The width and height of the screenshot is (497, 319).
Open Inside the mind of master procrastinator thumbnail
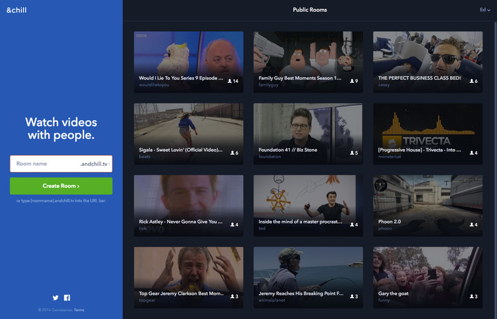[308, 206]
